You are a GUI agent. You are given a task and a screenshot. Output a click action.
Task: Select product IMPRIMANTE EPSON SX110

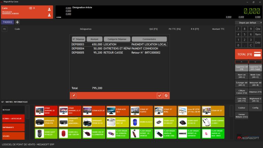[x=94, y=122]
